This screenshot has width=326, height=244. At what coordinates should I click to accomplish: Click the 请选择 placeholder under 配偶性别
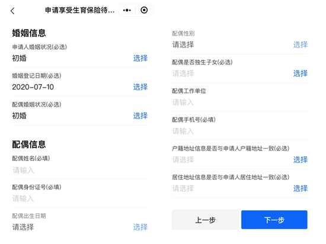[183, 44]
